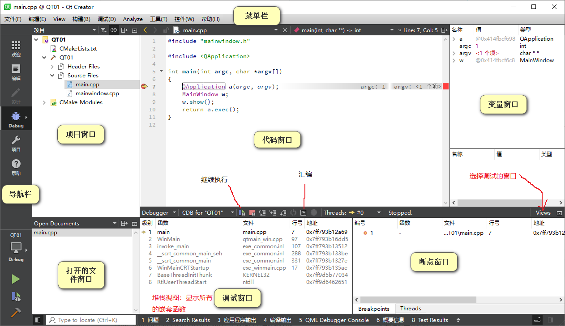
Task: Open the Open Documents pane dropdown
Action: pyautogui.click(x=76, y=223)
